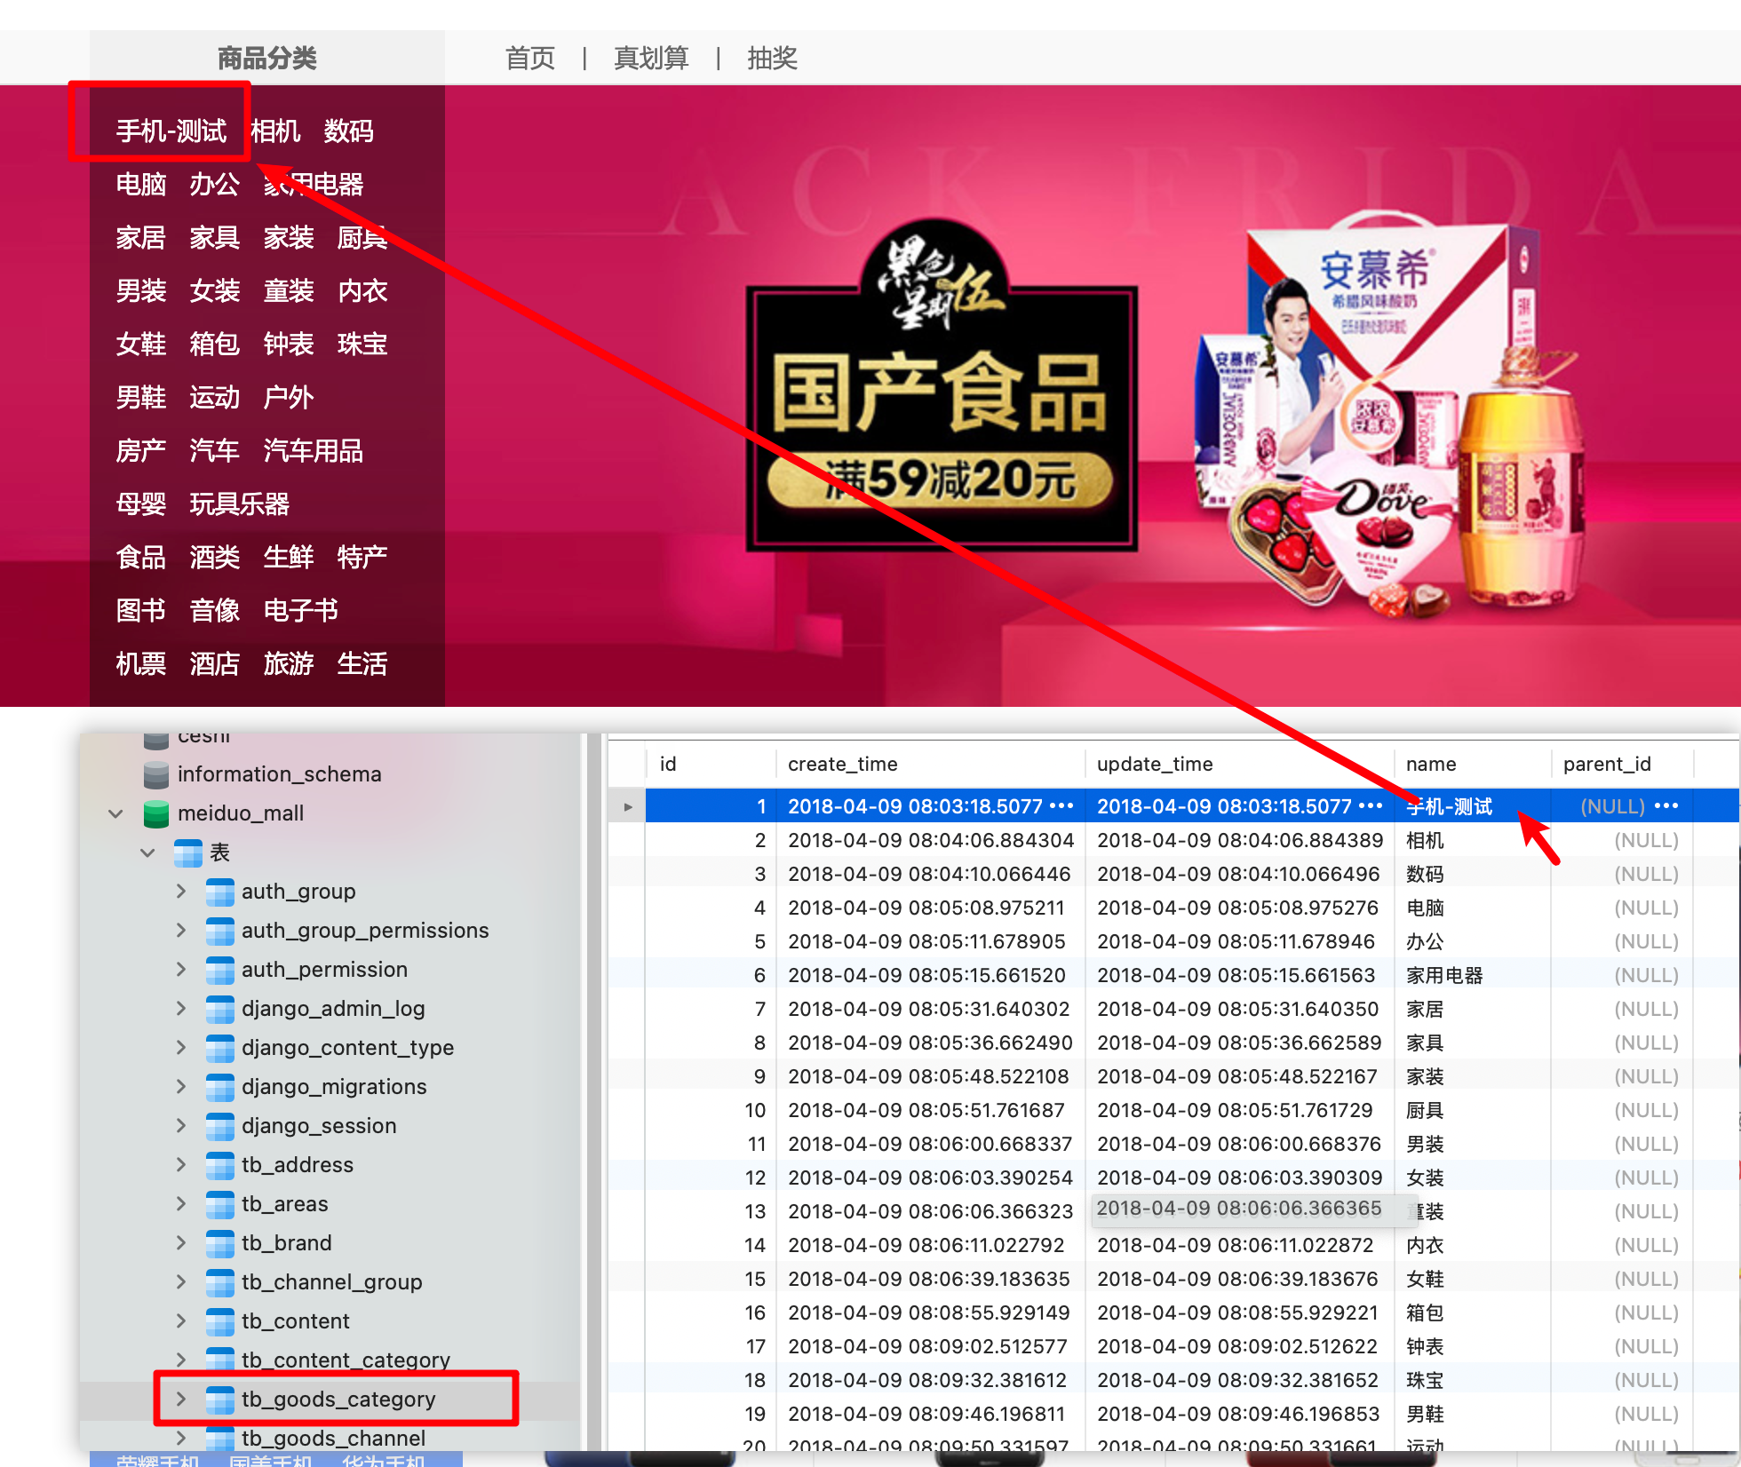Open the 汽车用品 category link
1741x1467 pixels.
click(313, 451)
